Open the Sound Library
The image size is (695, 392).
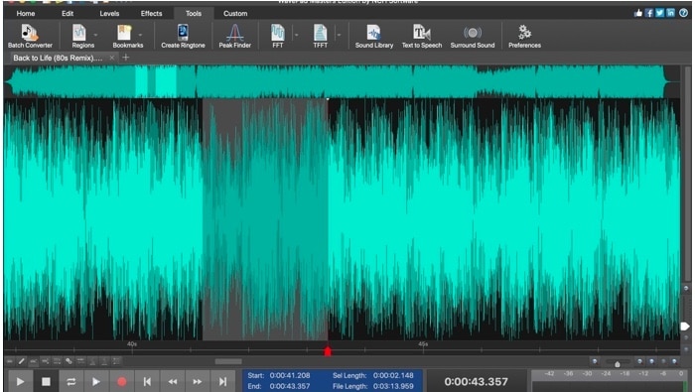point(373,36)
